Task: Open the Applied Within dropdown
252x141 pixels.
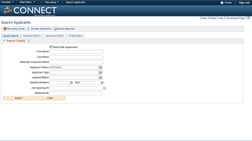Action: (x=100, y=78)
